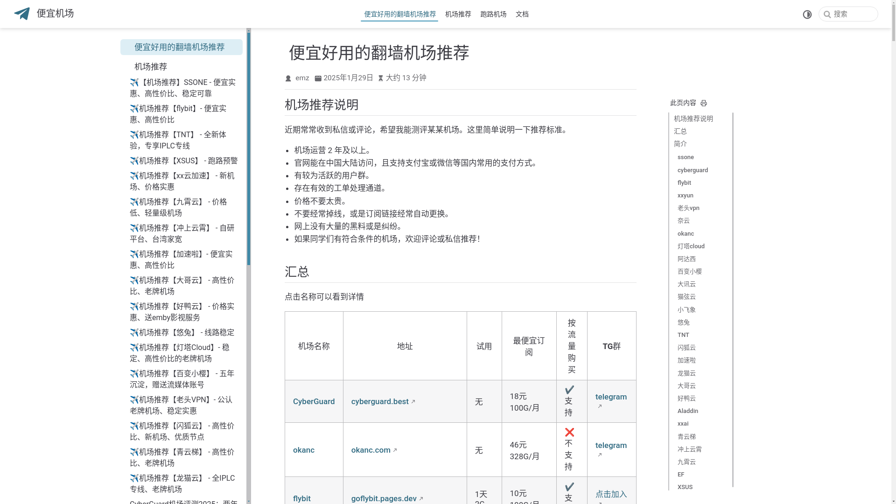Jump to cyberguard in page contents
This screenshot has width=896, height=504.
point(693,170)
